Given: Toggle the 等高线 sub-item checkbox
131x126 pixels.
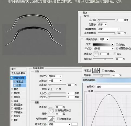Looking at the screenshot, I should coord(15,82).
